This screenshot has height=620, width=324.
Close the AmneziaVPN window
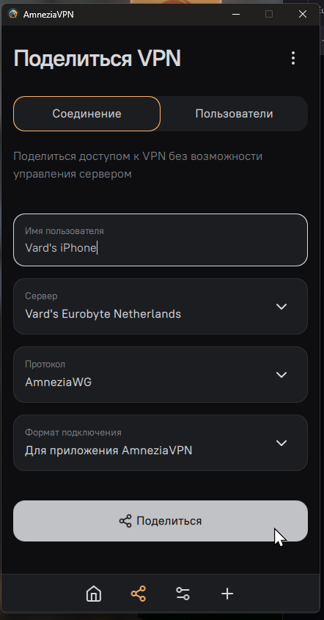point(303,14)
